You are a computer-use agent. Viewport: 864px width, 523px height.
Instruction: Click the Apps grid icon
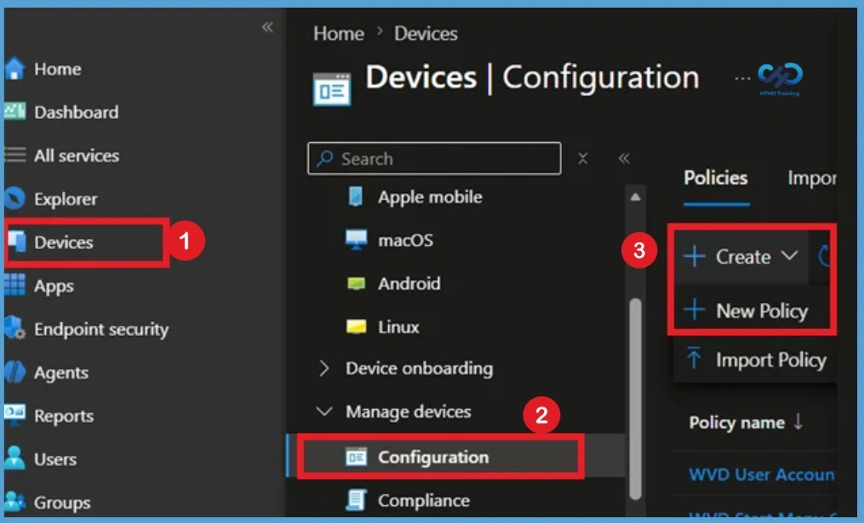(14, 285)
